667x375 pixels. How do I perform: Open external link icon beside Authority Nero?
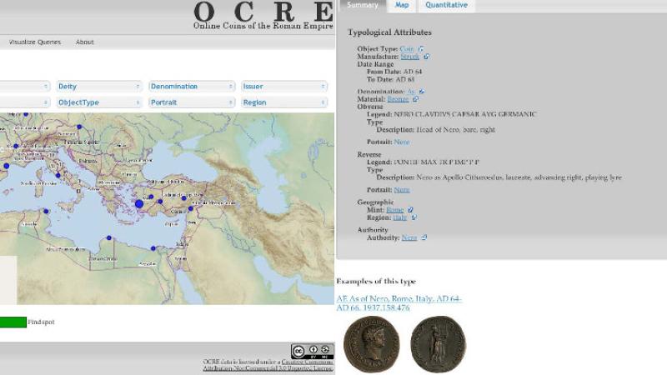coord(424,237)
